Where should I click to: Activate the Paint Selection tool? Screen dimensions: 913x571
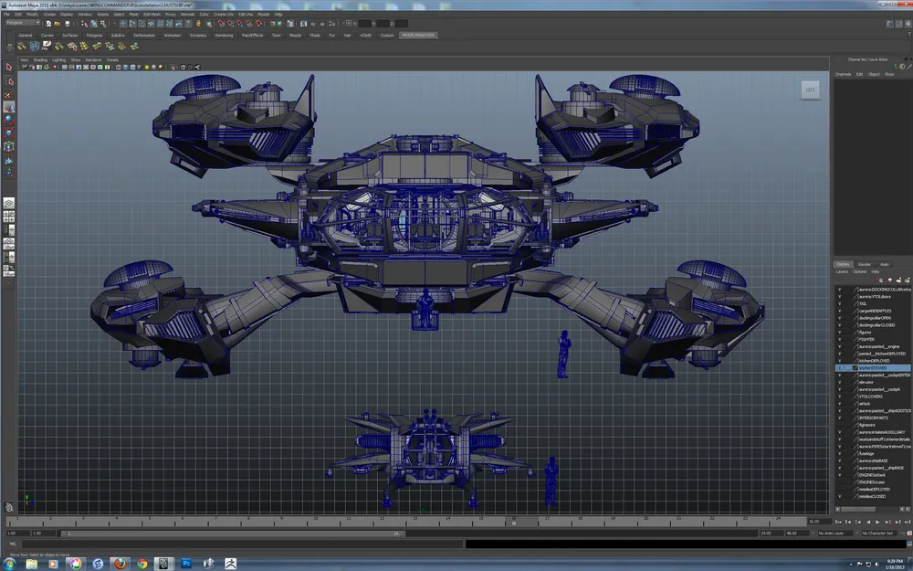click(9, 94)
